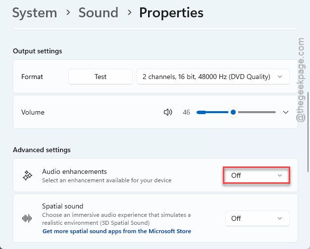The width and height of the screenshot is (310, 249).
Task: Click the Audio enhancements title text
Action: click(74, 171)
